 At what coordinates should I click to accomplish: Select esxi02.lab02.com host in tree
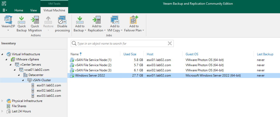(x=49, y=90)
